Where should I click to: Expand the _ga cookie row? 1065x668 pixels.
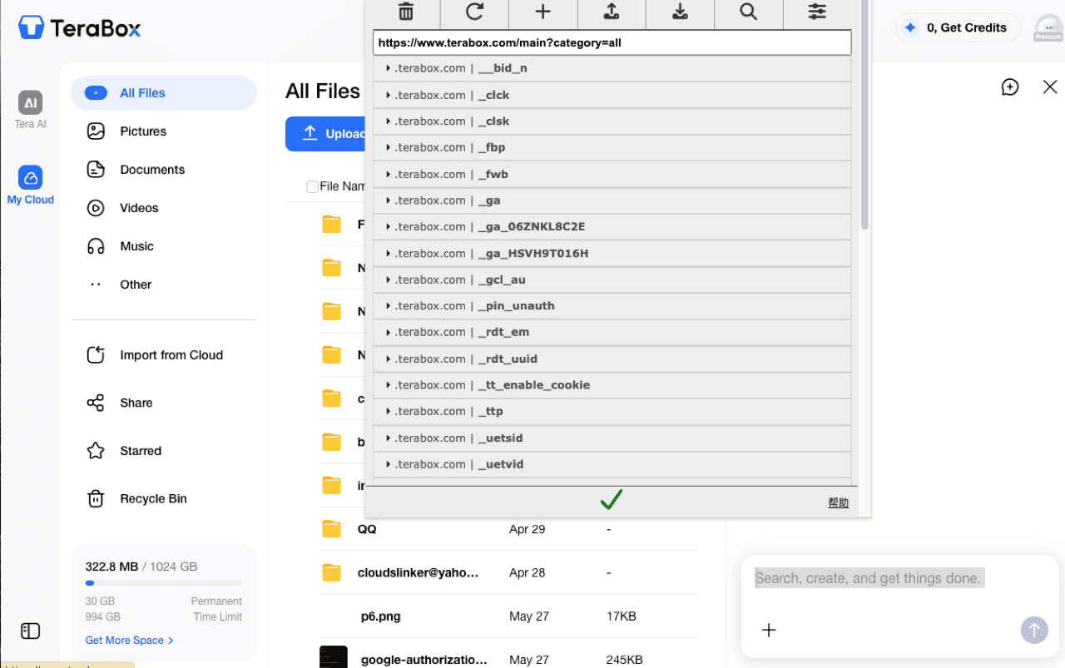pos(612,200)
